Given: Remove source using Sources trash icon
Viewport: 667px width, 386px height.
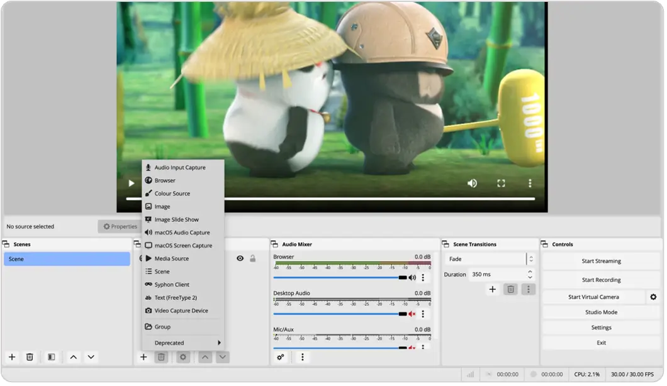Looking at the screenshot, I should (161, 358).
